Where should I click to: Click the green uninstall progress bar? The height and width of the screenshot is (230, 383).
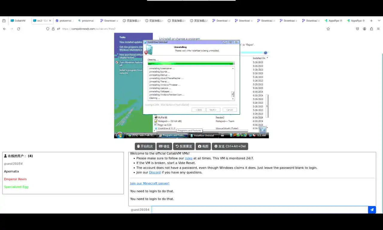pos(191,63)
